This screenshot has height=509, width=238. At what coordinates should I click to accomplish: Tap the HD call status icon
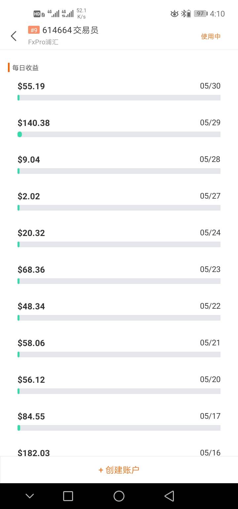(x=39, y=14)
